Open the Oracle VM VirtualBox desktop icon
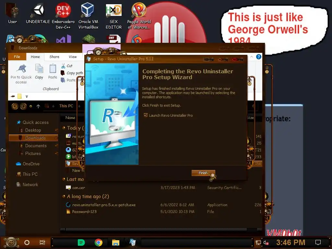Screen dimensions: 332x249 tap(88, 16)
